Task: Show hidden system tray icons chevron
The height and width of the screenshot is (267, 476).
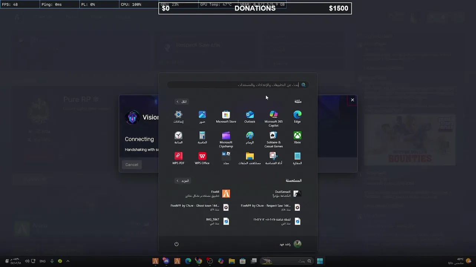Action: [x=68, y=261]
